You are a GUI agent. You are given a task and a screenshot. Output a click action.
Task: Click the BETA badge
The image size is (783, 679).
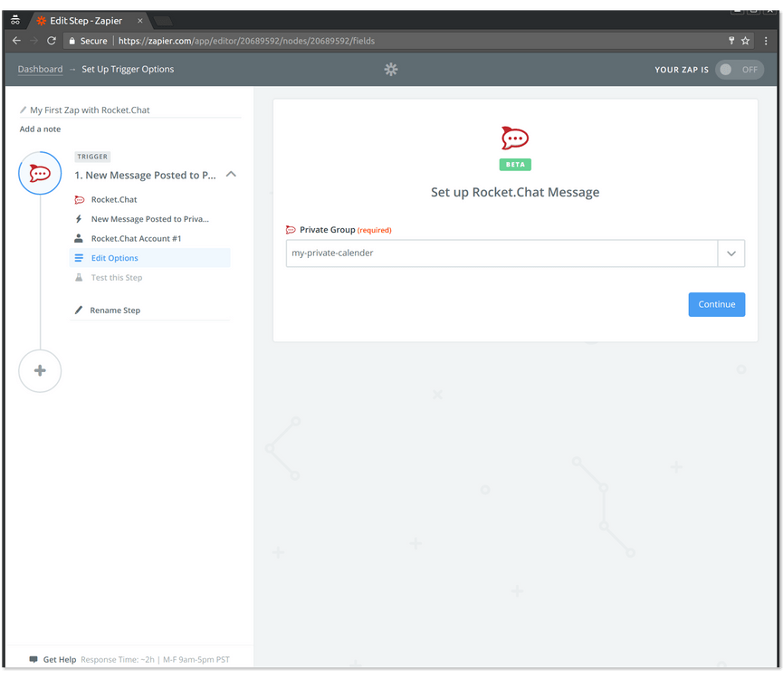[x=515, y=165]
